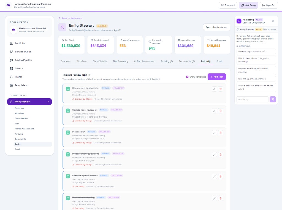Delete the Present SOA task
Viewport: 282px width, 210px height.
click(221, 133)
